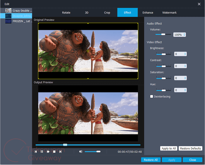Click the Contrast value field

pyautogui.click(x=179, y=66)
